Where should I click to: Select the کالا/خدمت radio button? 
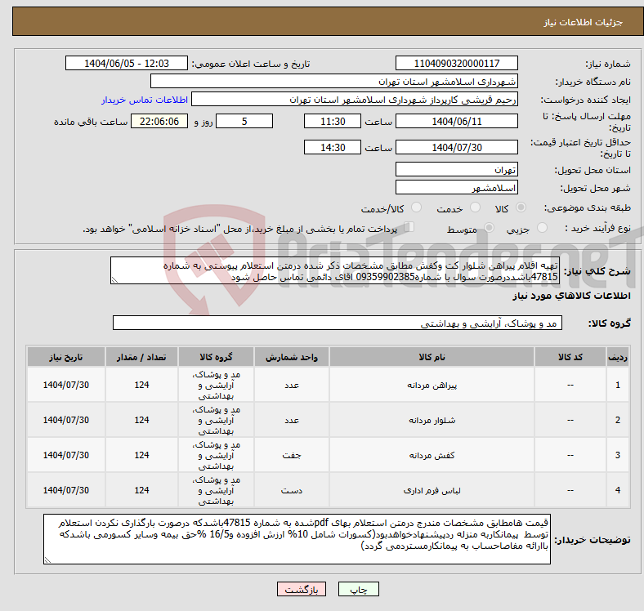[417, 207]
